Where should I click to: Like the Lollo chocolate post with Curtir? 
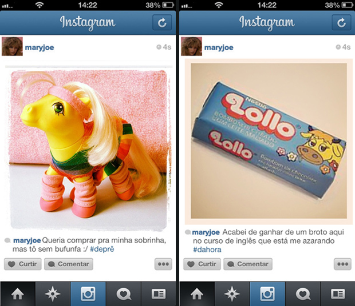202,264
